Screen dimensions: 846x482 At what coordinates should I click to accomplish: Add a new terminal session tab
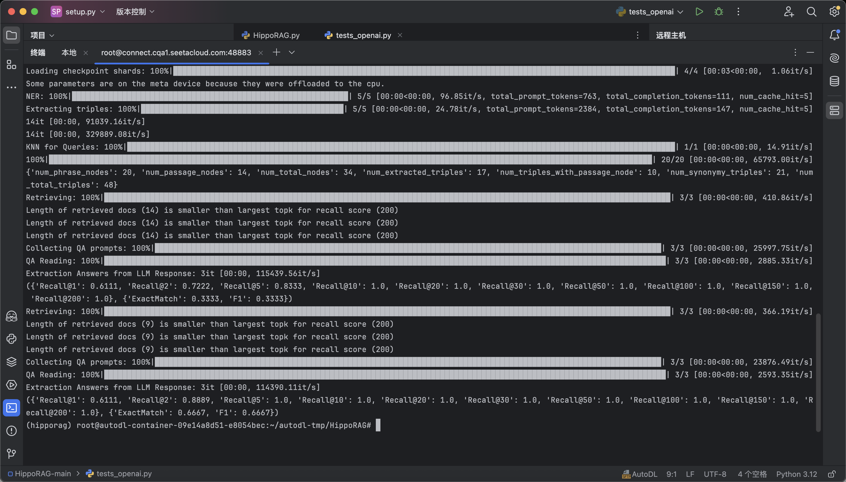coord(276,52)
